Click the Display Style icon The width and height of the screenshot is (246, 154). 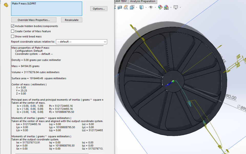pyautogui.click(x=141, y=7)
